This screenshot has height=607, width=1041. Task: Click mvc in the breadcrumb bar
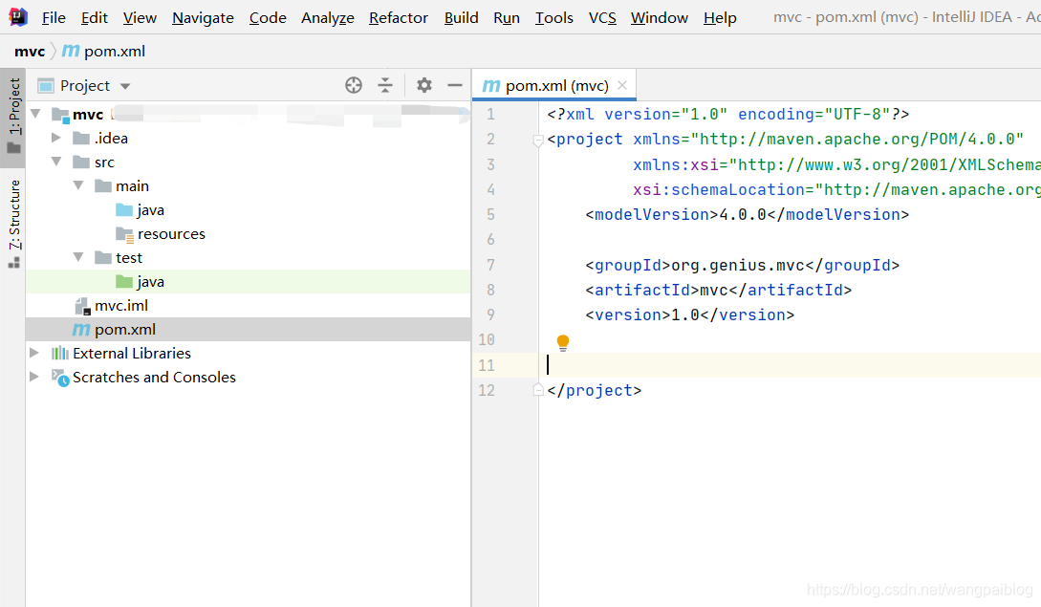click(30, 51)
